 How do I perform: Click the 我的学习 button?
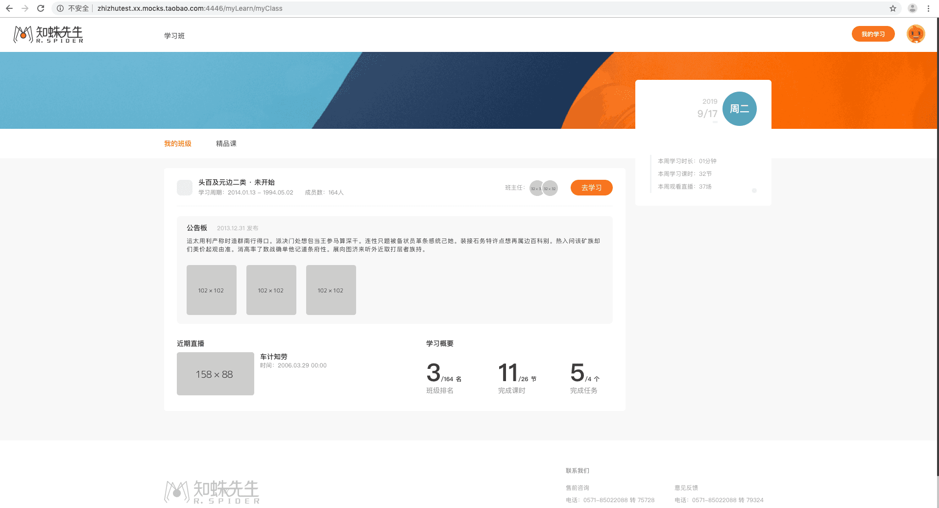coord(873,34)
